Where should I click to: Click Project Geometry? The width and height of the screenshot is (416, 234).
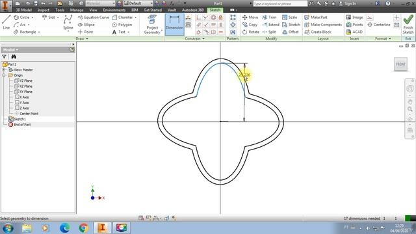152,25
